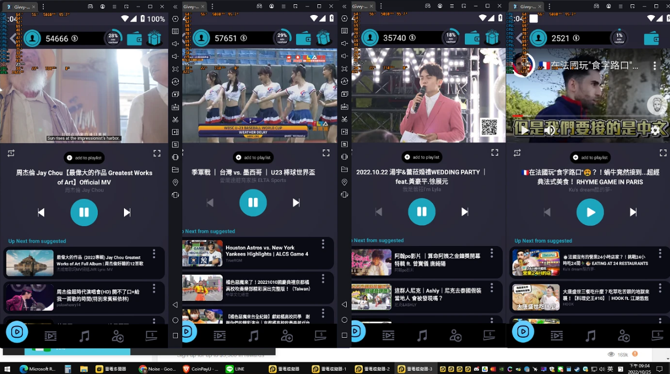Open invite friends tab in wedding party window
Viewport: 670px width, 374px height.
point(455,336)
